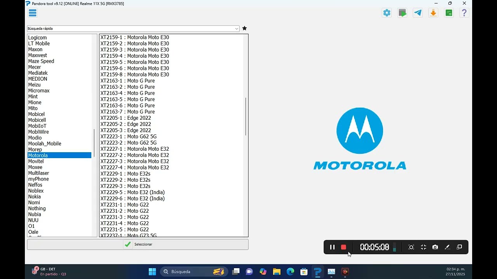The width and height of the screenshot is (497, 279).
Task: Open the GB - DET sports widget
Action: [49, 272]
